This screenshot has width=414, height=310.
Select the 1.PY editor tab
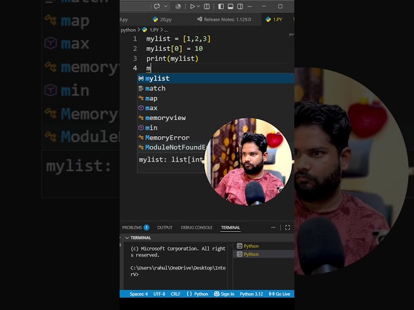coord(274,19)
